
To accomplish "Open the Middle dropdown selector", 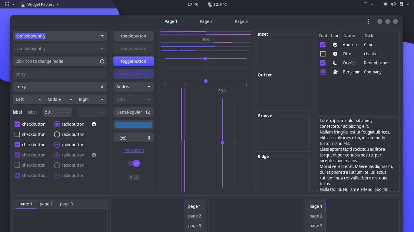I will (60, 99).
